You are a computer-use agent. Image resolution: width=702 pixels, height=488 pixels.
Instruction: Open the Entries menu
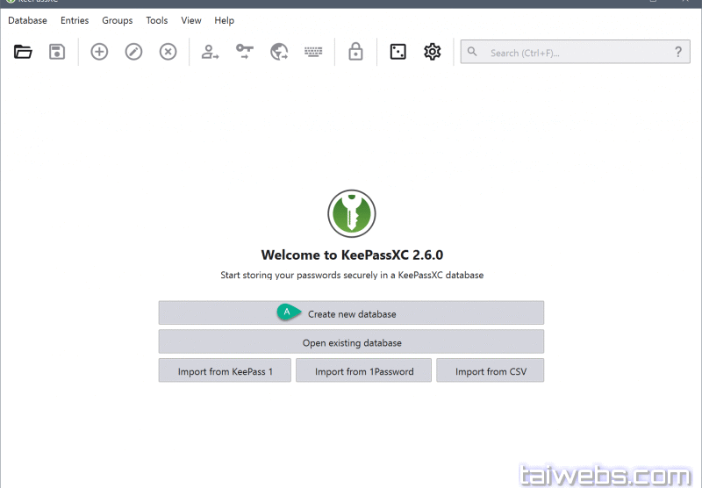[75, 20]
